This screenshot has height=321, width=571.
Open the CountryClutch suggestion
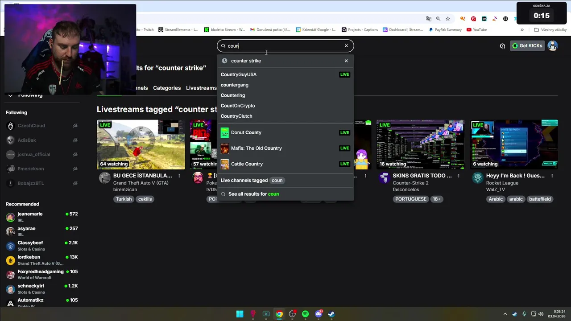coord(285,116)
